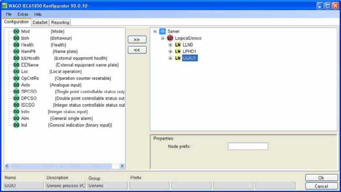The height and width of the screenshot is (192, 341).
Task: Select the Beh data object label
Action: click(x=25, y=38)
